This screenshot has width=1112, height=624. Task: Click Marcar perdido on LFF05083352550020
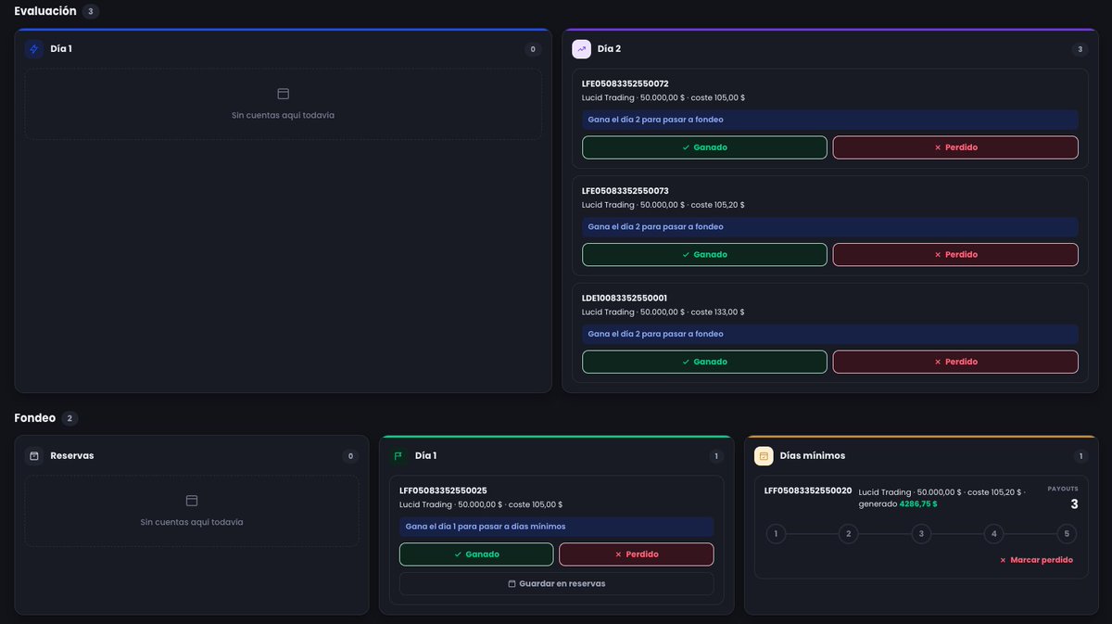tap(1036, 560)
